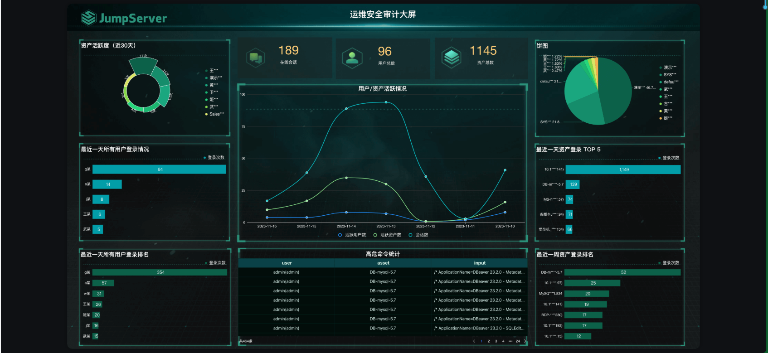Screen dimensions: 768x353
Task: Click the 1145 total assets value
Action: (483, 51)
